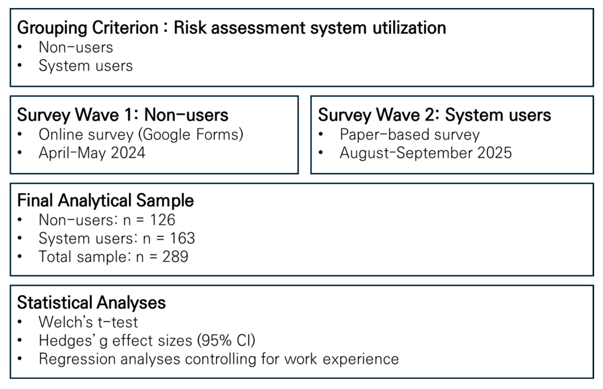Click Survey Wave 1: Non-users heading
Screen dimensions: 603x389
[x=122, y=115]
